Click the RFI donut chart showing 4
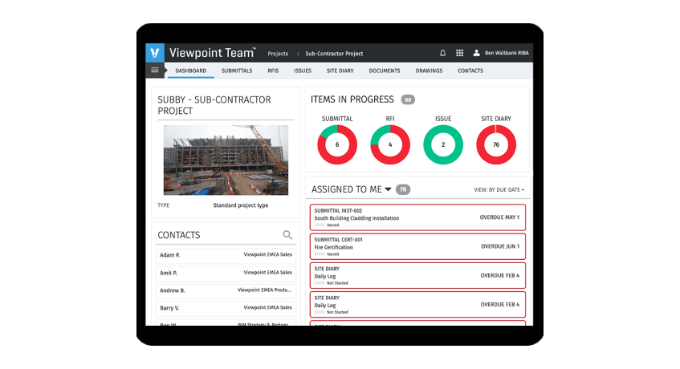Image resolution: width=680 pixels, height=369 pixels. [390, 144]
